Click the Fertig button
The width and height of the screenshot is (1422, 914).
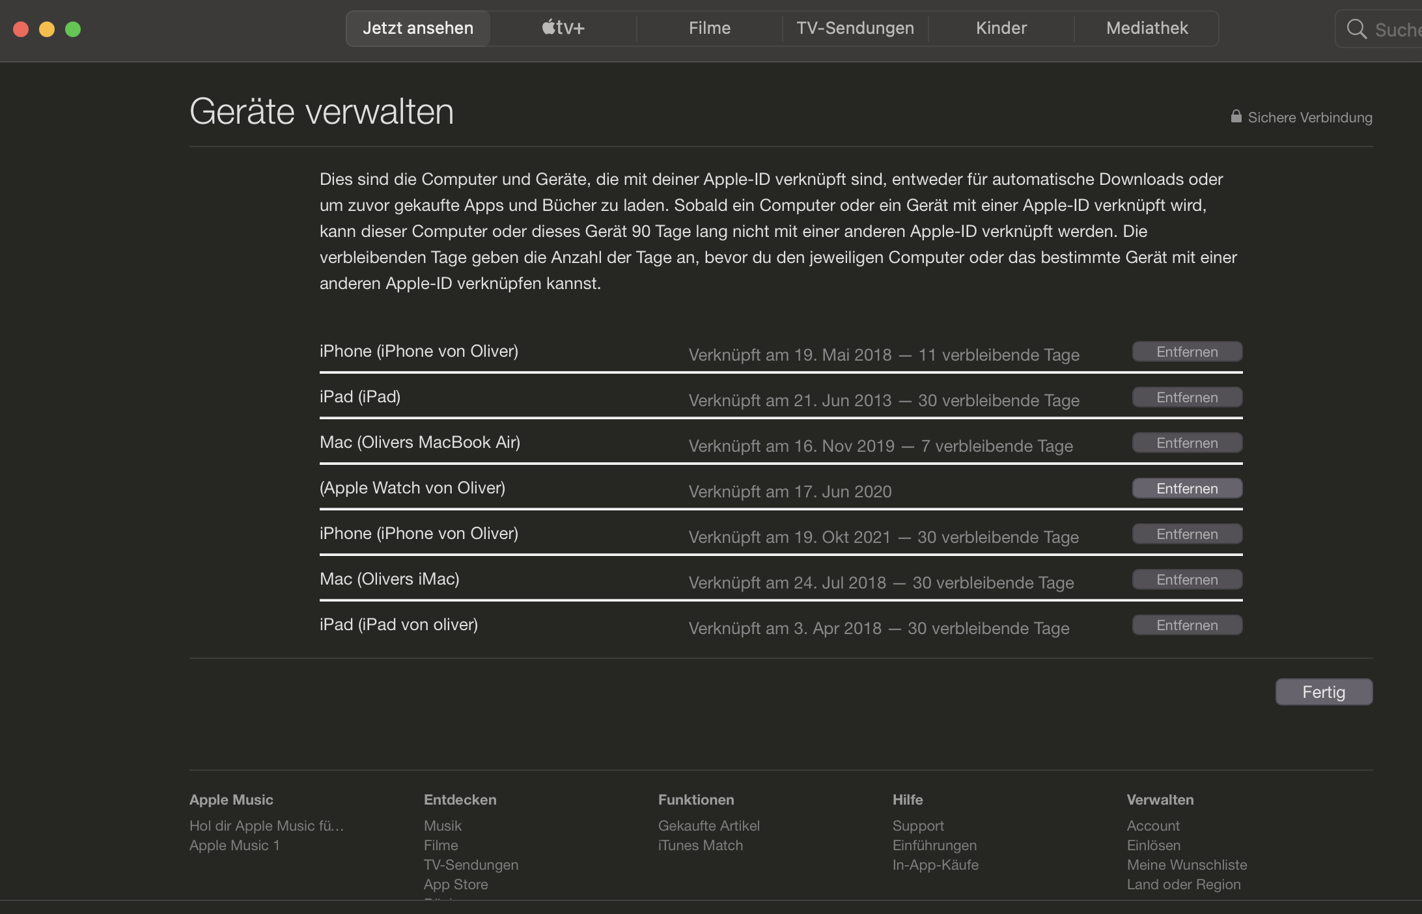point(1323,692)
